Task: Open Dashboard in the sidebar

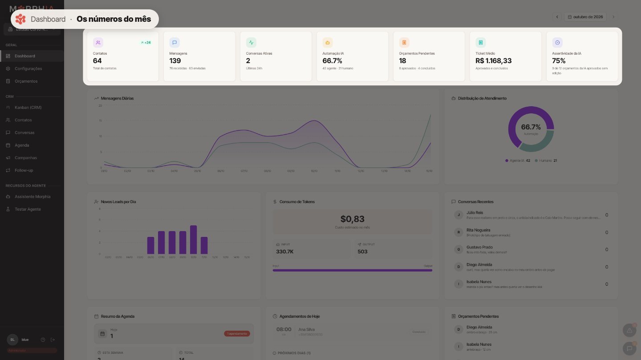Action: [x=32, y=56]
